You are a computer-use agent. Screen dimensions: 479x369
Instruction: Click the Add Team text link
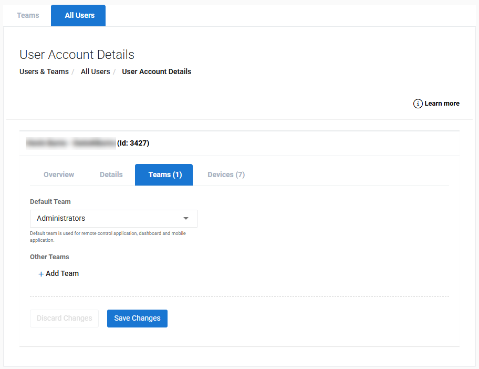point(62,273)
